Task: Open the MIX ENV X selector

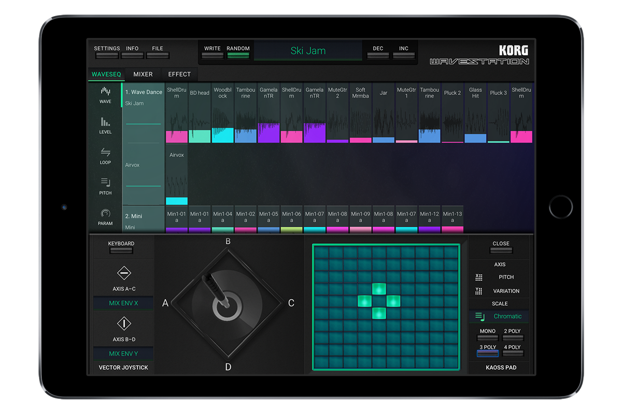Action: click(123, 303)
